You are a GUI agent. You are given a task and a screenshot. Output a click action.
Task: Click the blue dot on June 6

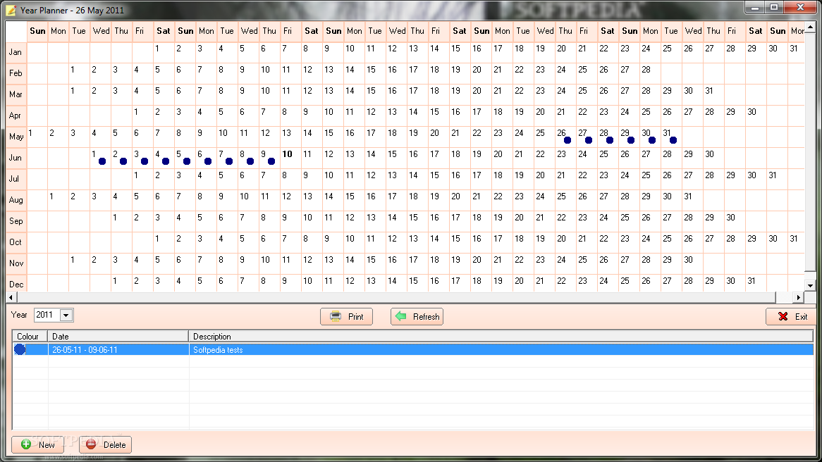pyautogui.click(x=208, y=161)
